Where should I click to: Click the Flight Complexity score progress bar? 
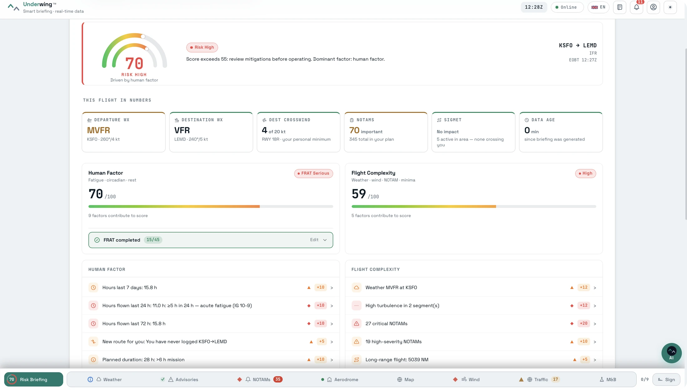pos(474,207)
